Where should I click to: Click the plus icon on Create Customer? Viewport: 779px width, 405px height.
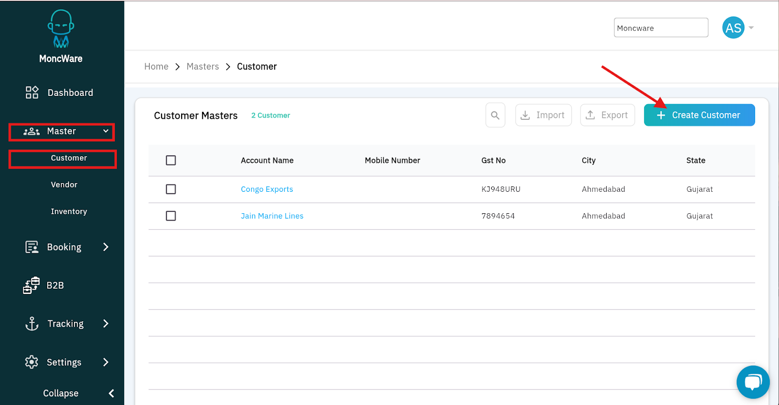coord(661,115)
